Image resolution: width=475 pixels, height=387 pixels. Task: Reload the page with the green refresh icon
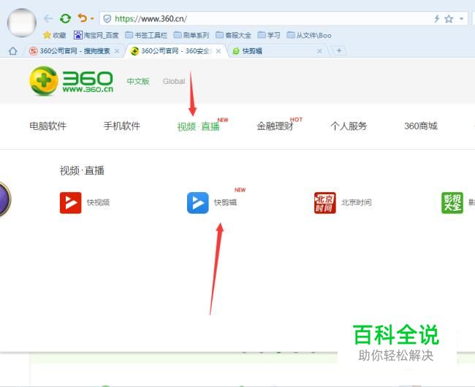click(x=65, y=19)
